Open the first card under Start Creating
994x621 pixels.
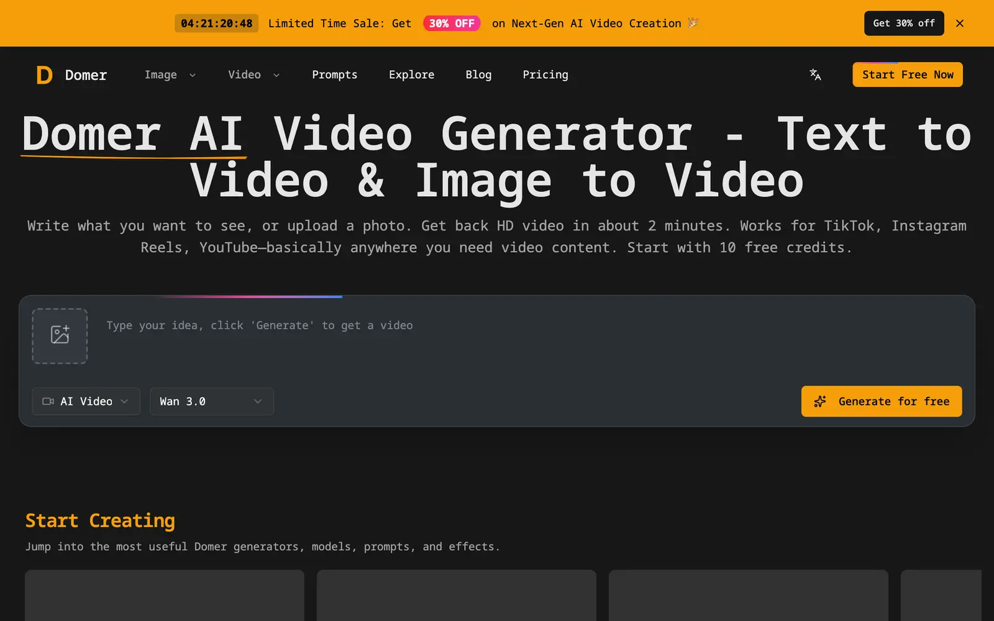pos(165,596)
